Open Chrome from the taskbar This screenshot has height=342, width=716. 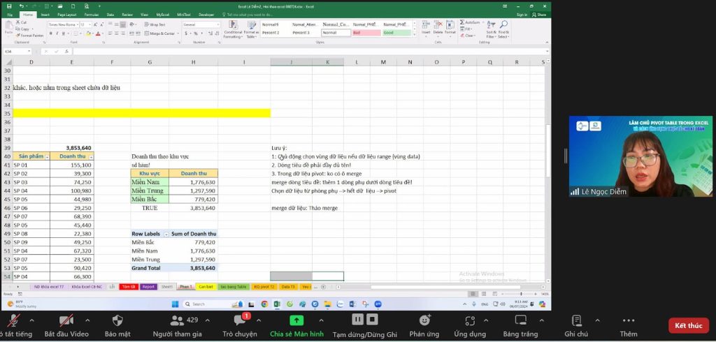[x=264, y=304]
